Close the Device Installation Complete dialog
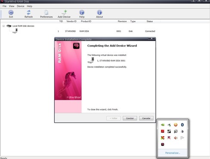This screenshot has width=210, height=159. pos(151,39)
